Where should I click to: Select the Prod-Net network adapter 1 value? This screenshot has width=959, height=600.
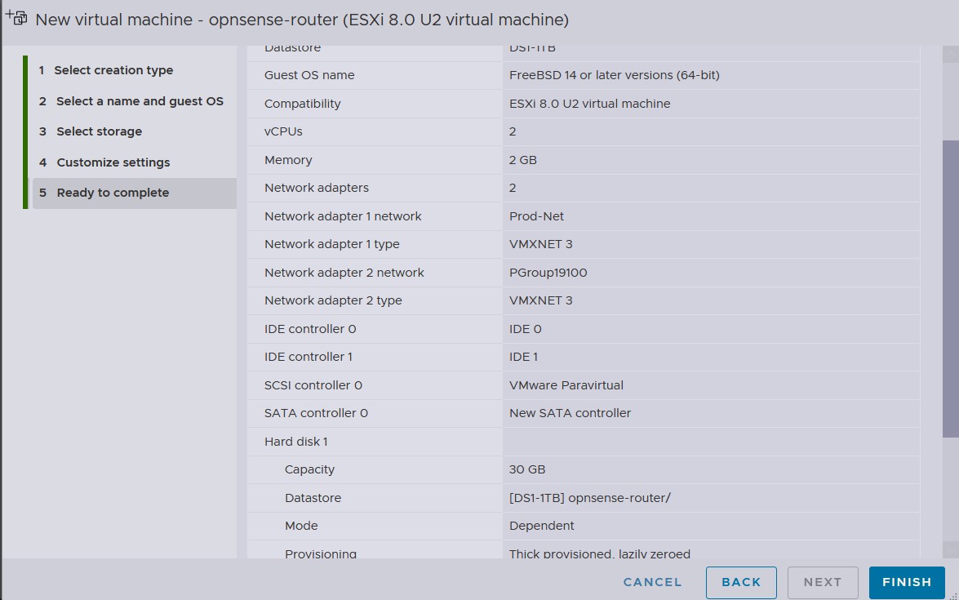(536, 216)
